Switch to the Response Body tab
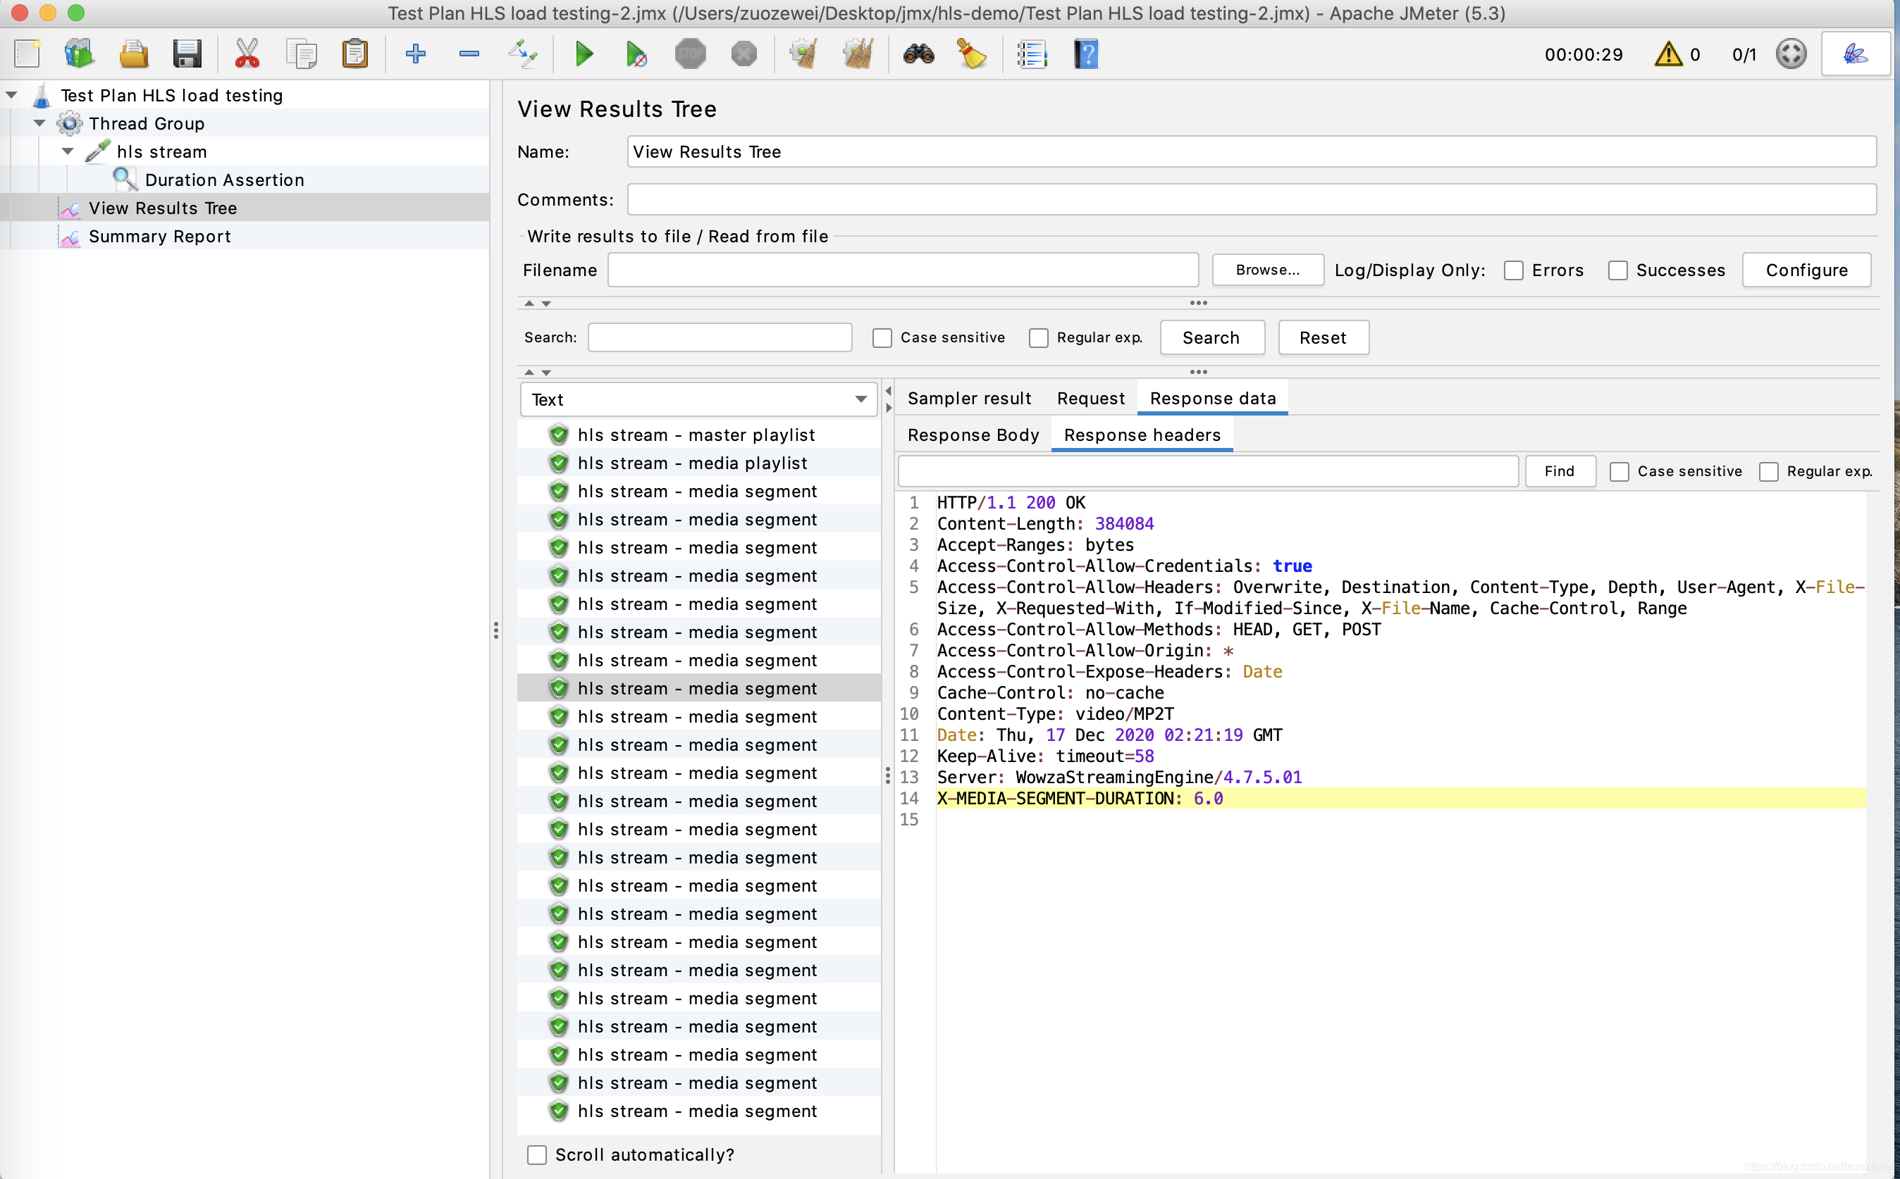This screenshot has width=1900, height=1179. [x=973, y=435]
